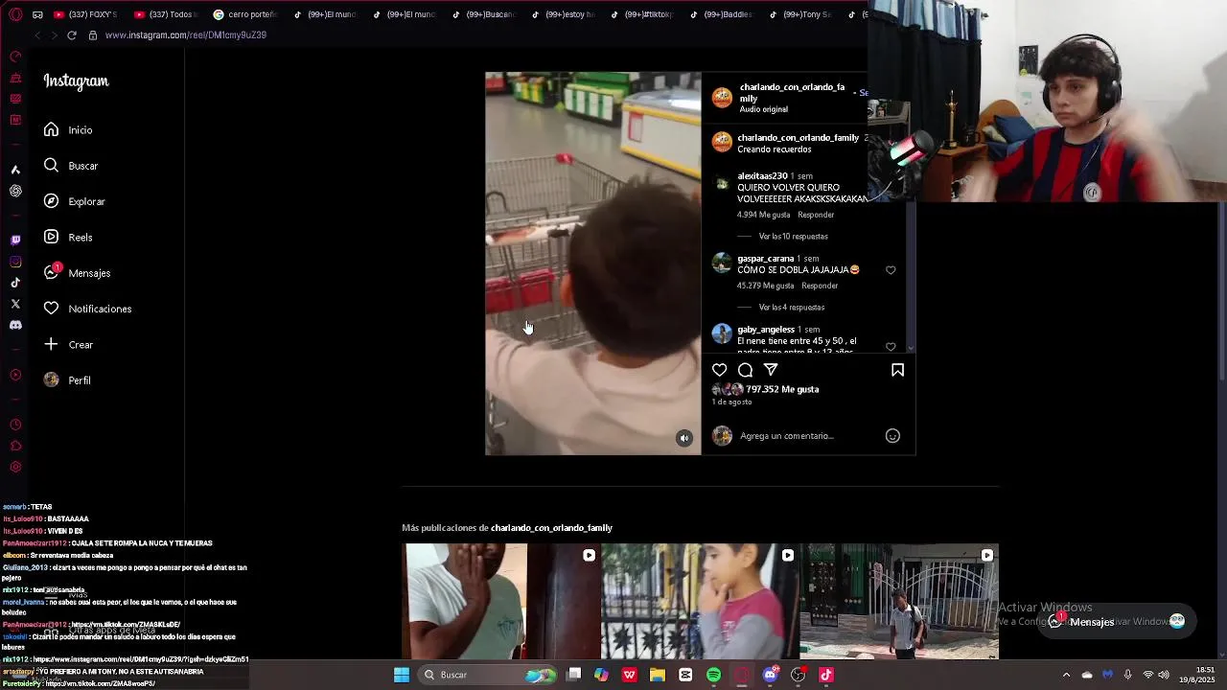The image size is (1227, 690).
Task: Open Buscar search in Instagram sidebar
Action: pos(70,166)
